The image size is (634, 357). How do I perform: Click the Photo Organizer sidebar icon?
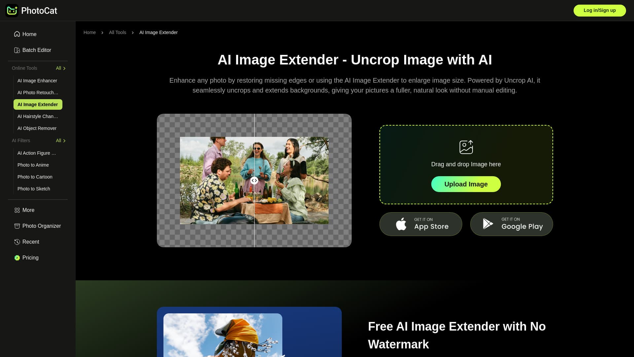pyautogui.click(x=17, y=226)
